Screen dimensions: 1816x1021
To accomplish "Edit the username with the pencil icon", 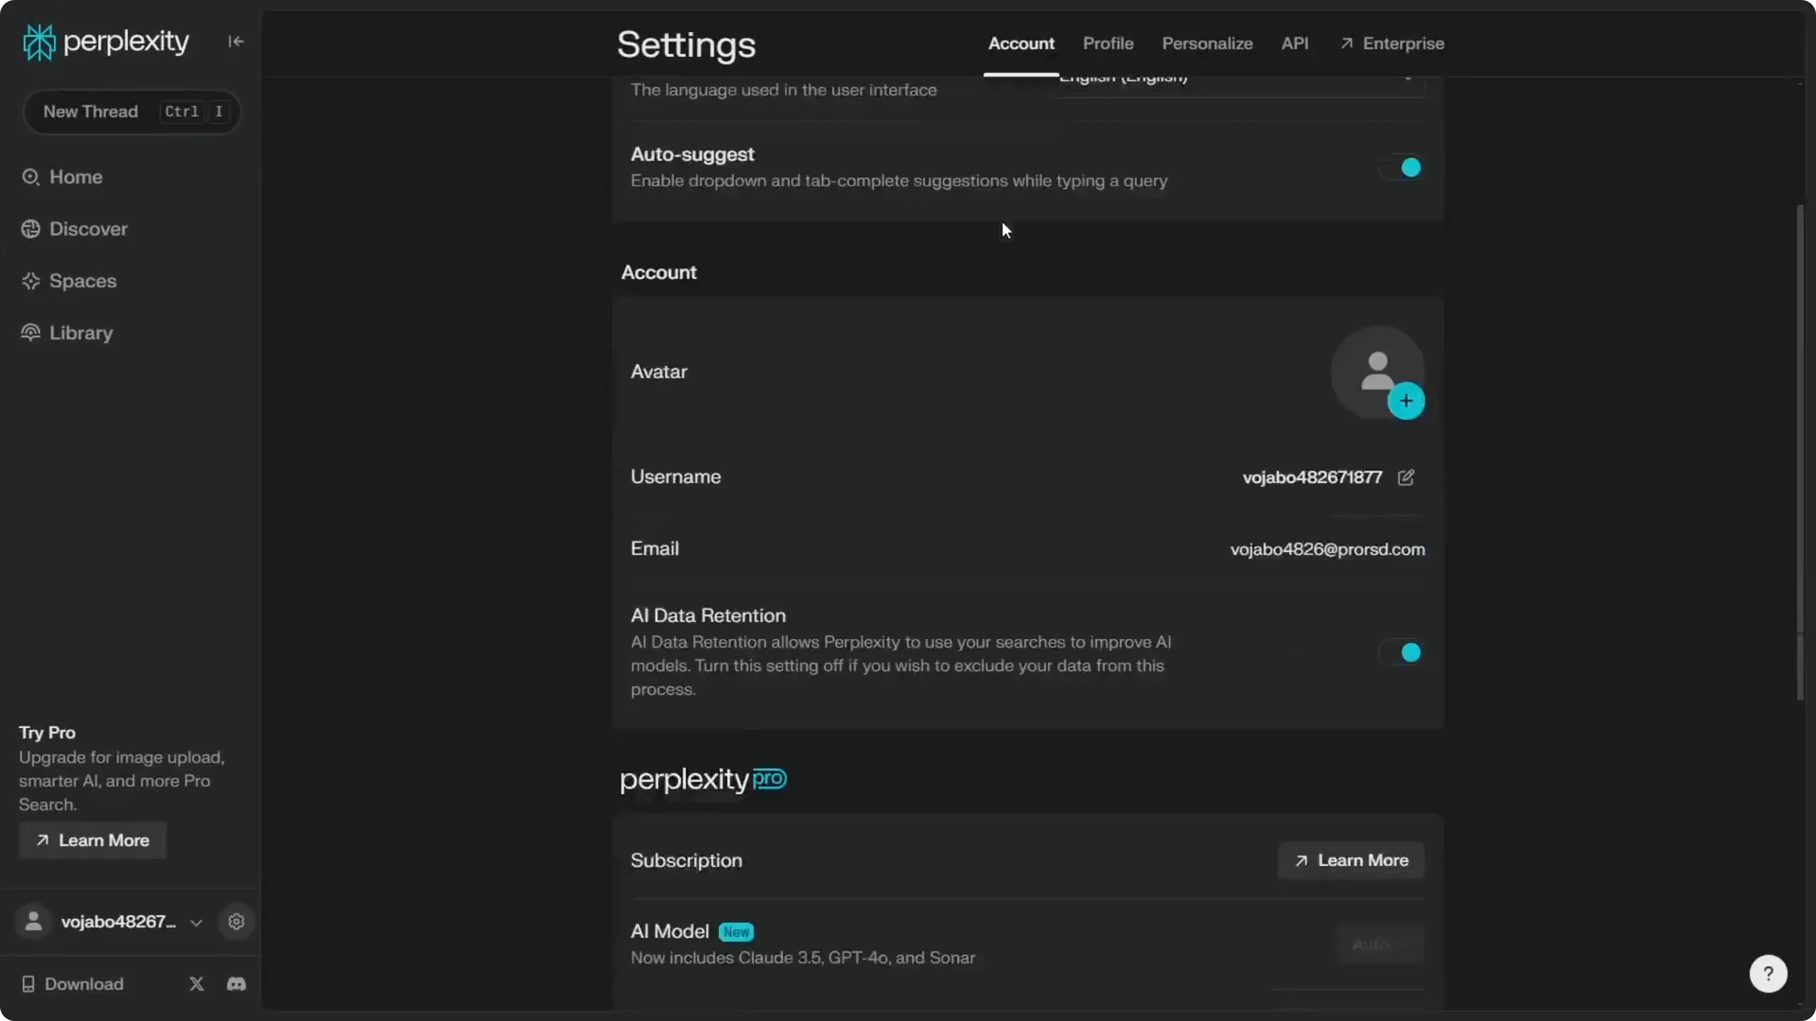I will click(x=1406, y=477).
